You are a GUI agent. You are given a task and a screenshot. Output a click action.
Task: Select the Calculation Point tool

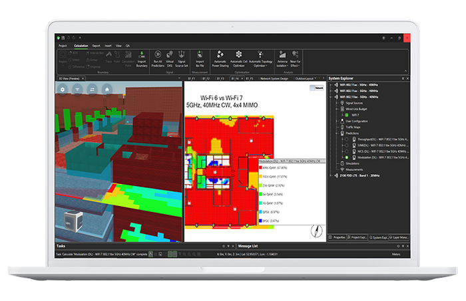tap(128, 58)
